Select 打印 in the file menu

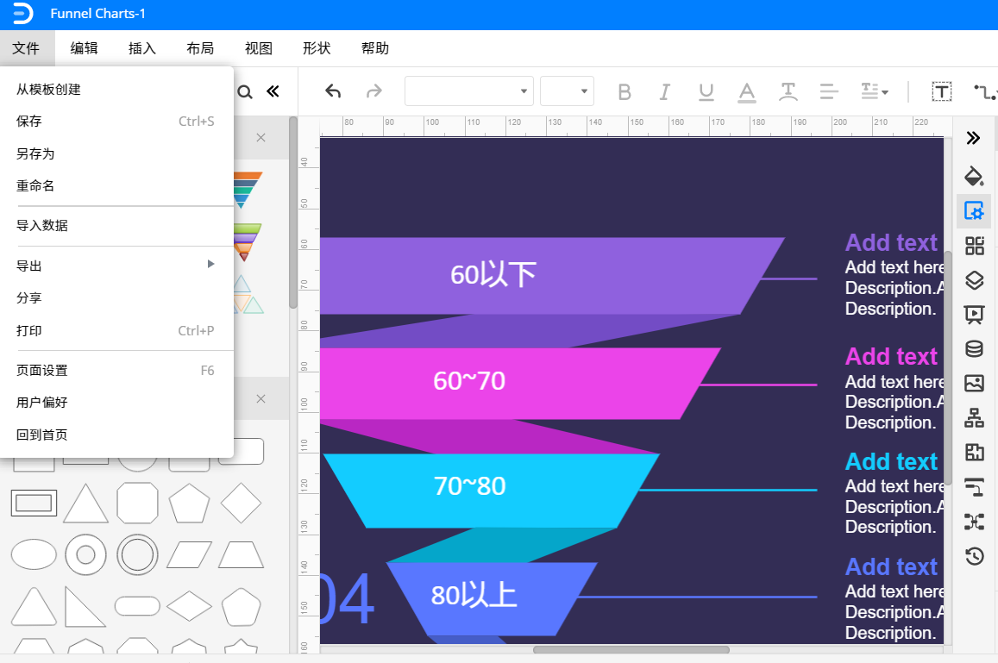pyautogui.click(x=116, y=330)
